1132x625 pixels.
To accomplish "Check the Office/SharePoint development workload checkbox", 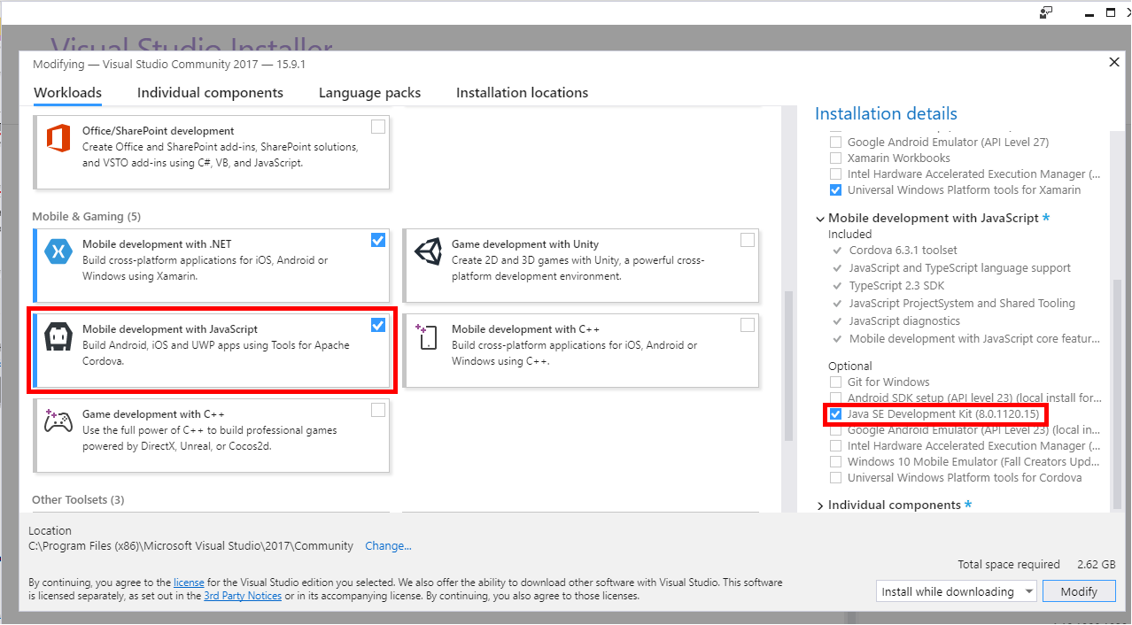I will click(x=378, y=127).
